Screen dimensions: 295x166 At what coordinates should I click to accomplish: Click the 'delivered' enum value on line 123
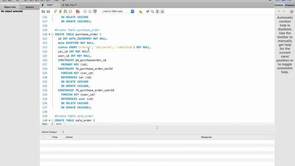pos(103,47)
